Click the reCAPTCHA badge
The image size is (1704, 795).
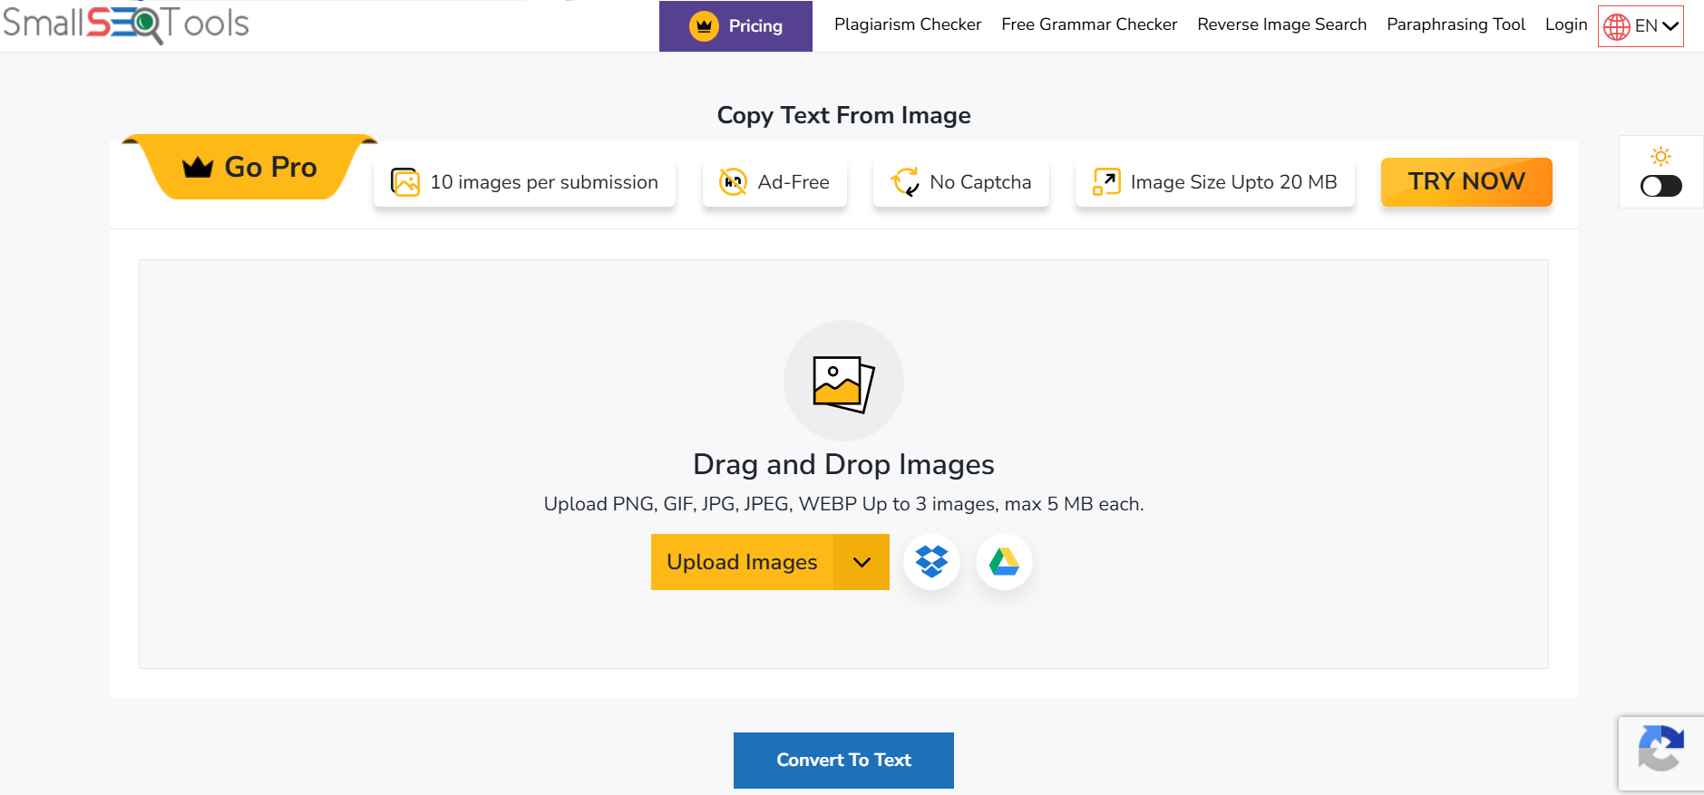[1661, 752]
